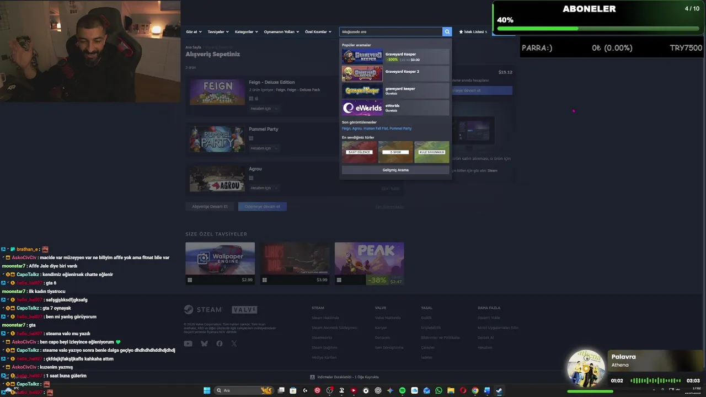Image resolution: width=706 pixels, height=397 pixels.
Task: Expand the Oynamanın Yolları menu
Action: tap(281, 32)
